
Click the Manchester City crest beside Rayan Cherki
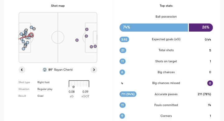45,70
